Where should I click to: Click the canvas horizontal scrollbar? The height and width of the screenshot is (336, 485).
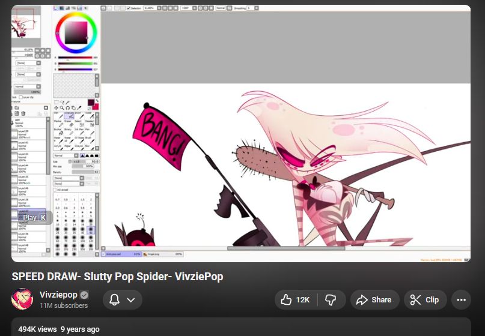coord(286,248)
